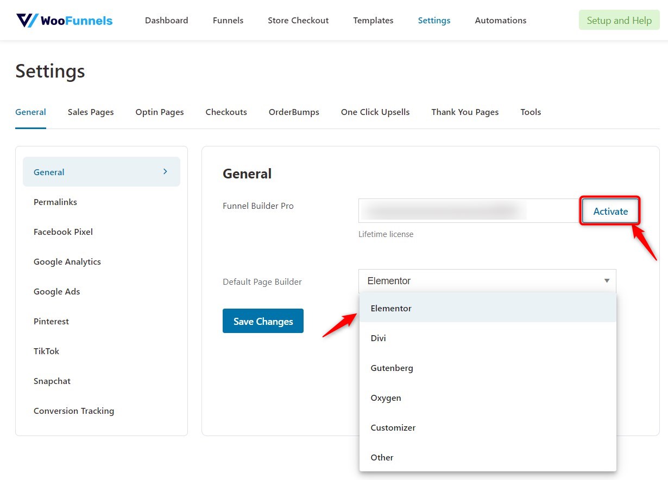The height and width of the screenshot is (480, 668).
Task: Go to the Funnels nav item
Action: (228, 21)
